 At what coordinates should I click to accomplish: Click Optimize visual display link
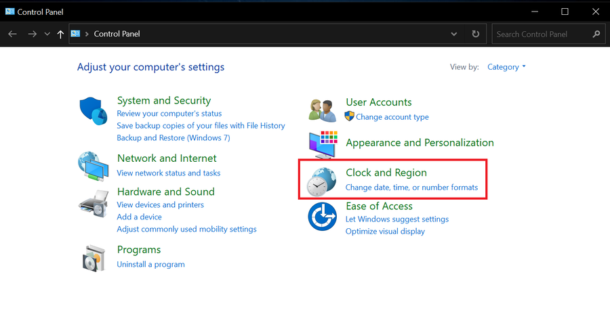[385, 232]
